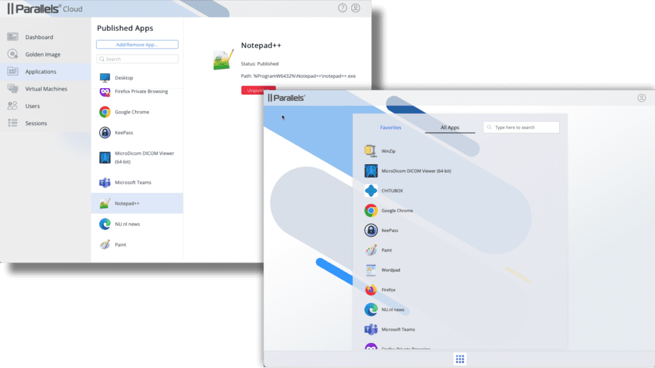
Task: Open the Sessions section
Action: 36,123
